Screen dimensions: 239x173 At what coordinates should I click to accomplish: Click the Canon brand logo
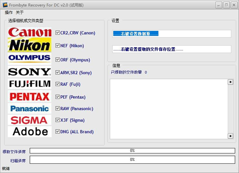[30, 33]
